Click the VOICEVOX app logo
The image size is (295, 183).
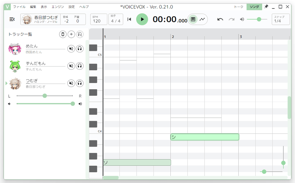pyautogui.click(x=7, y=7)
